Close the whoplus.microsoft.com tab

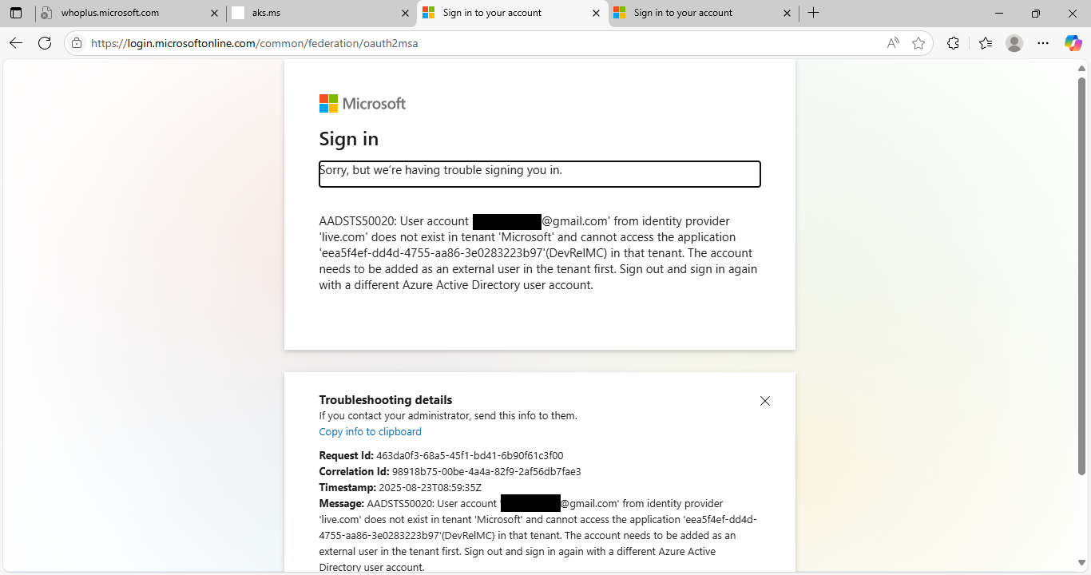(214, 13)
